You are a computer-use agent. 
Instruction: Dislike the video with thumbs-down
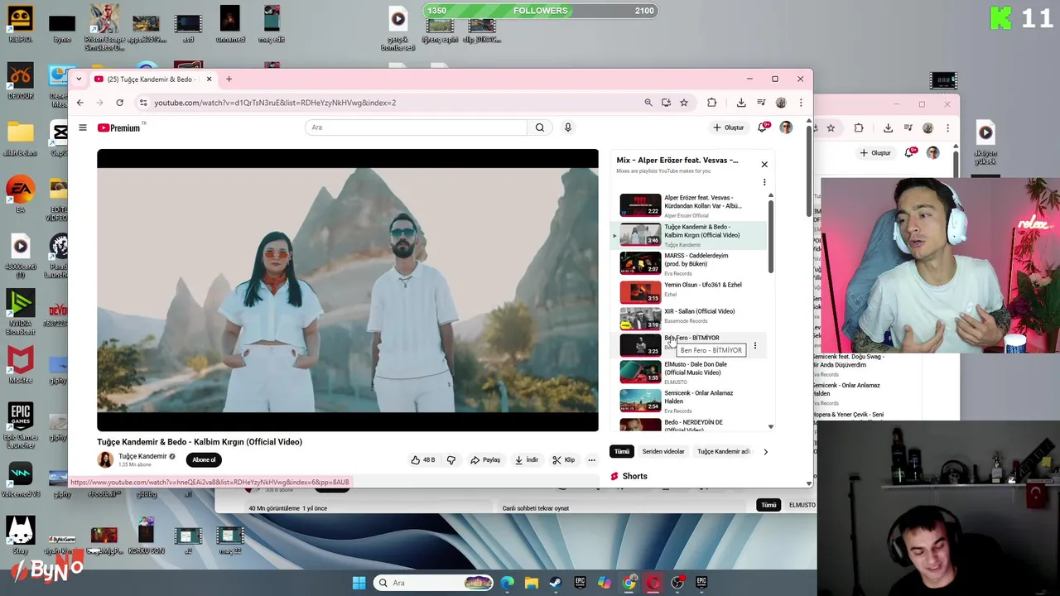pyautogui.click(x=451, y=459)
